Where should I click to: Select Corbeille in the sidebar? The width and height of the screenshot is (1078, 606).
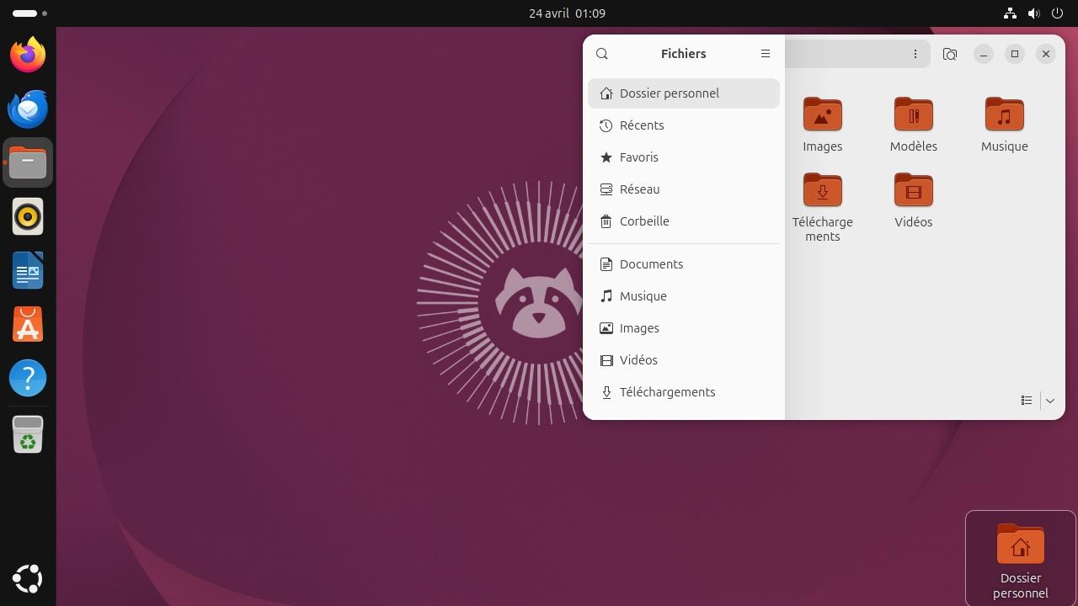[x=643, y=221]
